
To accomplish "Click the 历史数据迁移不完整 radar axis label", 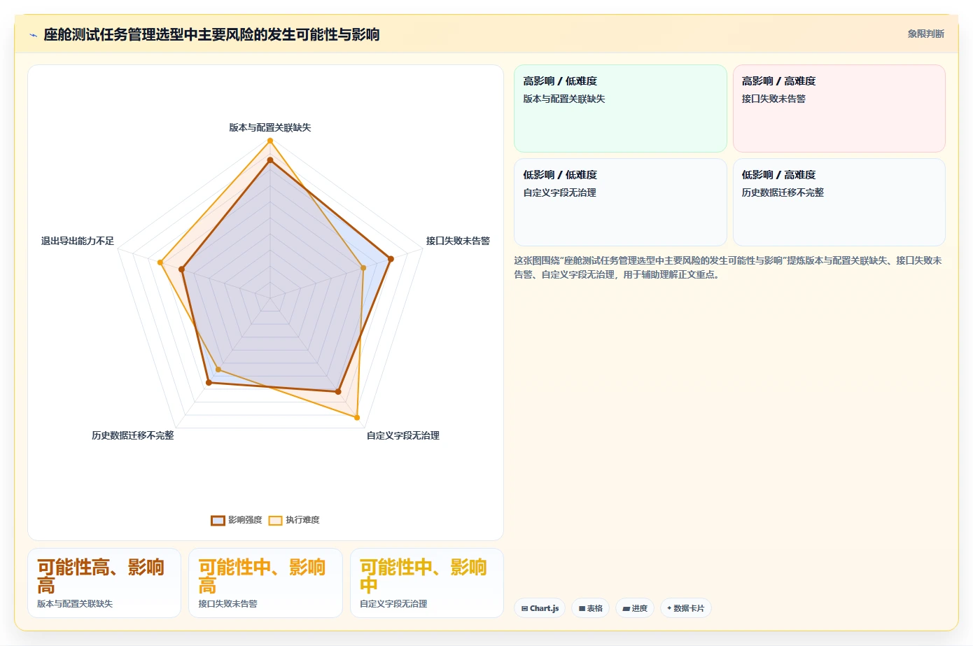I will click(x=133, y=435).
